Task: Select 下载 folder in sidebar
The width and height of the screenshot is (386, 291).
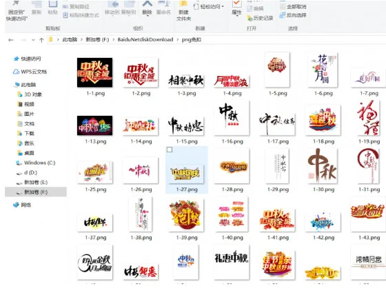Action: [26, 134]
